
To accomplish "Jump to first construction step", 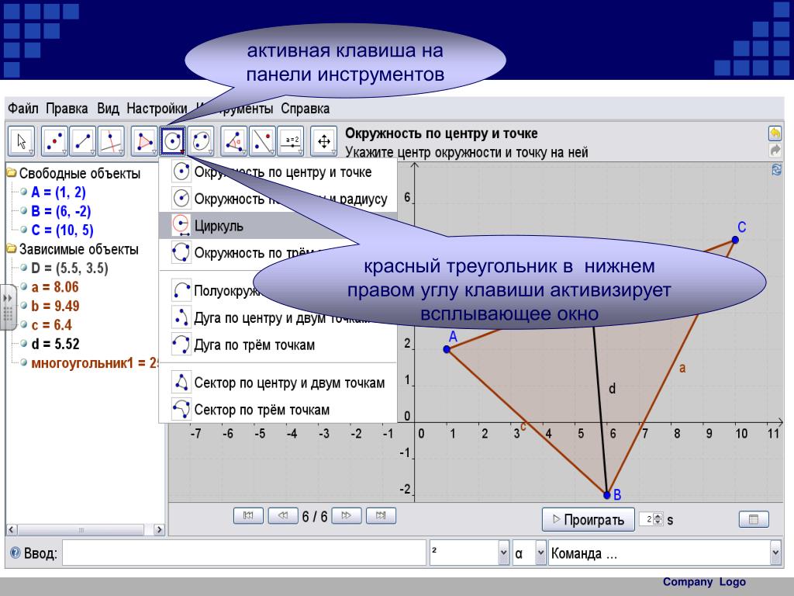I will 248,515.
